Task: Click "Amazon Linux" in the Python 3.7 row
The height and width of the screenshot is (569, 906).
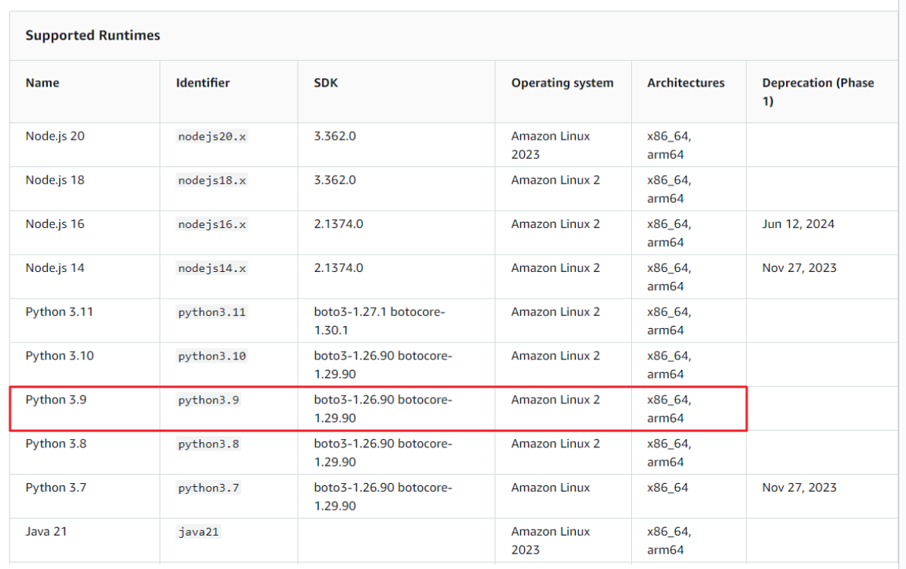Action: pos(551,488)
